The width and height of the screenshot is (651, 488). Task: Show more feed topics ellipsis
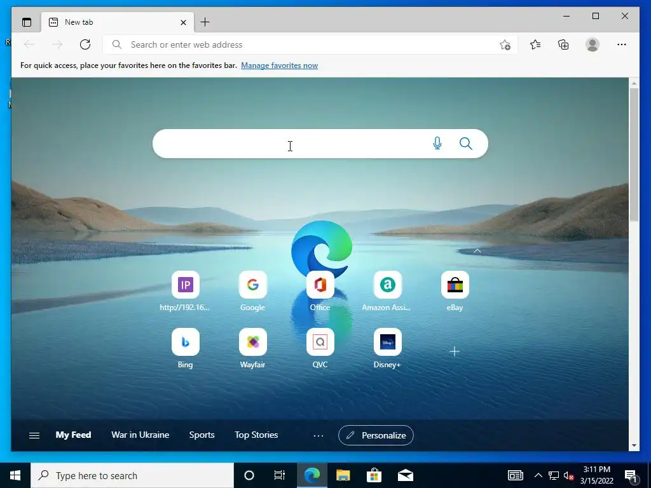tap(319, 436)
